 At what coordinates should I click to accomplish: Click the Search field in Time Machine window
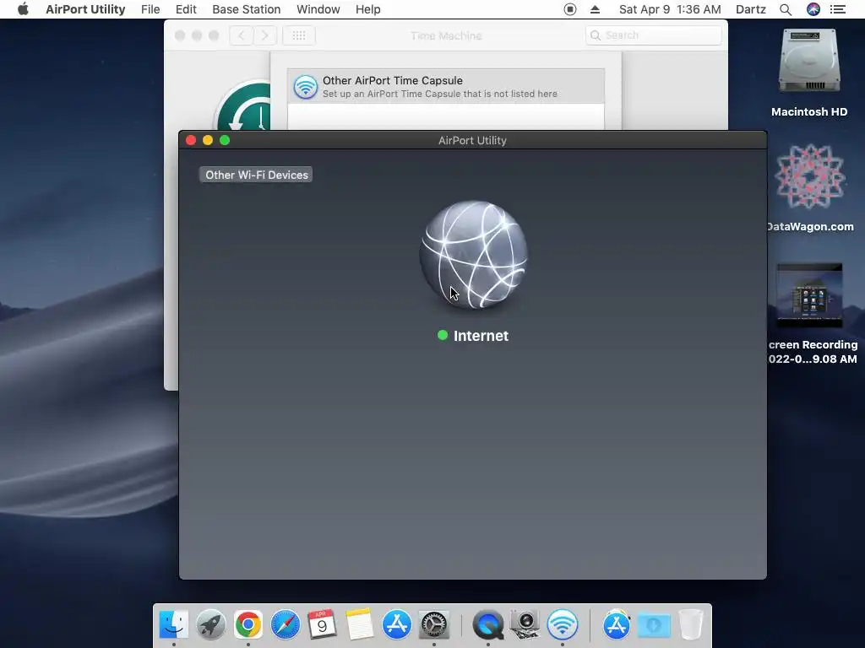coord(654,35)
